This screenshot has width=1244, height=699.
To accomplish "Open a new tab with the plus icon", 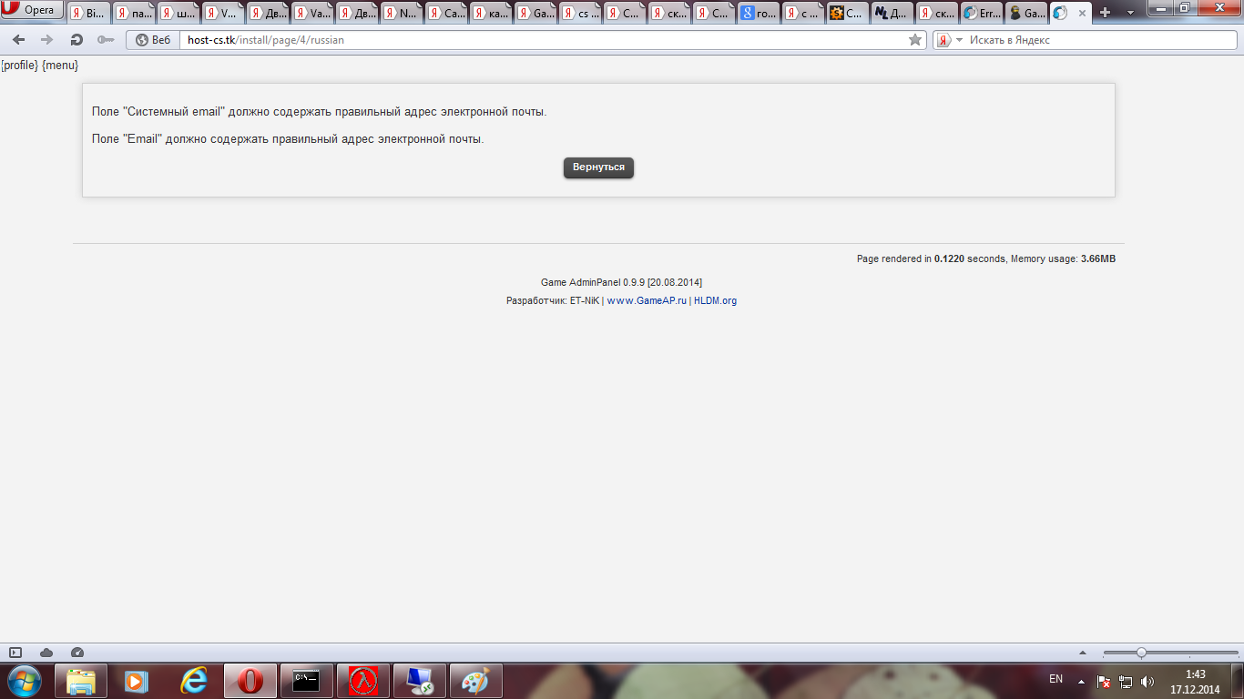I will pos(1106,13).
